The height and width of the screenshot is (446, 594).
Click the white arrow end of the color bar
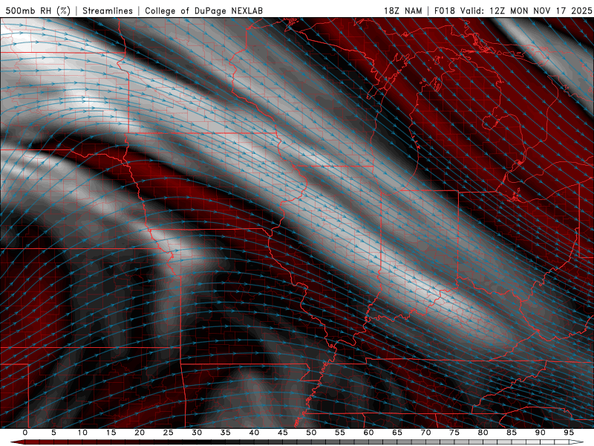click(578, 442)
